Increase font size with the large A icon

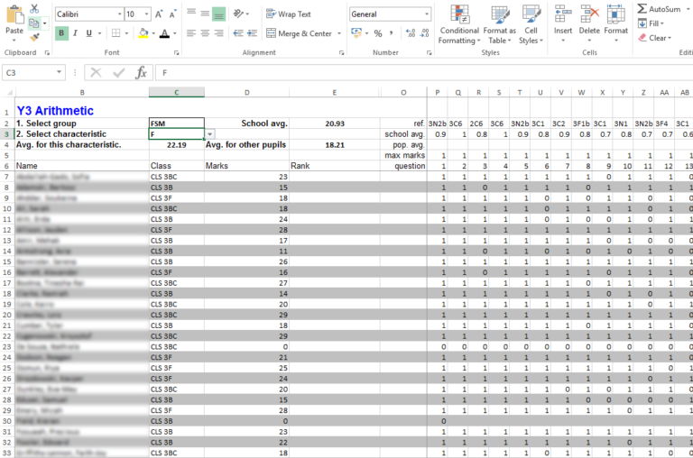tap(159, 14)
